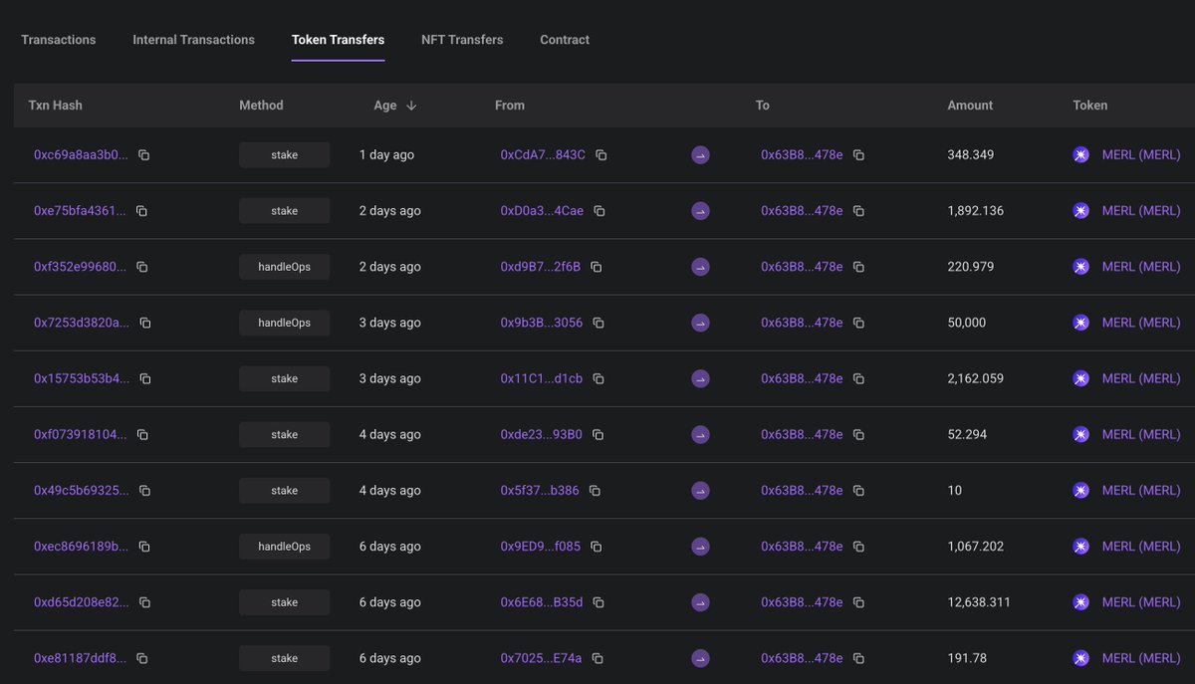Copy the 0xc69a8aa3b0 transaction hash
The height and width of the screenshot is (684, 1195).
(x=143, y=155)
